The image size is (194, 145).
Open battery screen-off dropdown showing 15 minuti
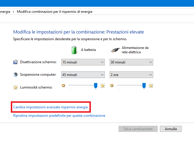pyautogui.click(x=83, y=62)
